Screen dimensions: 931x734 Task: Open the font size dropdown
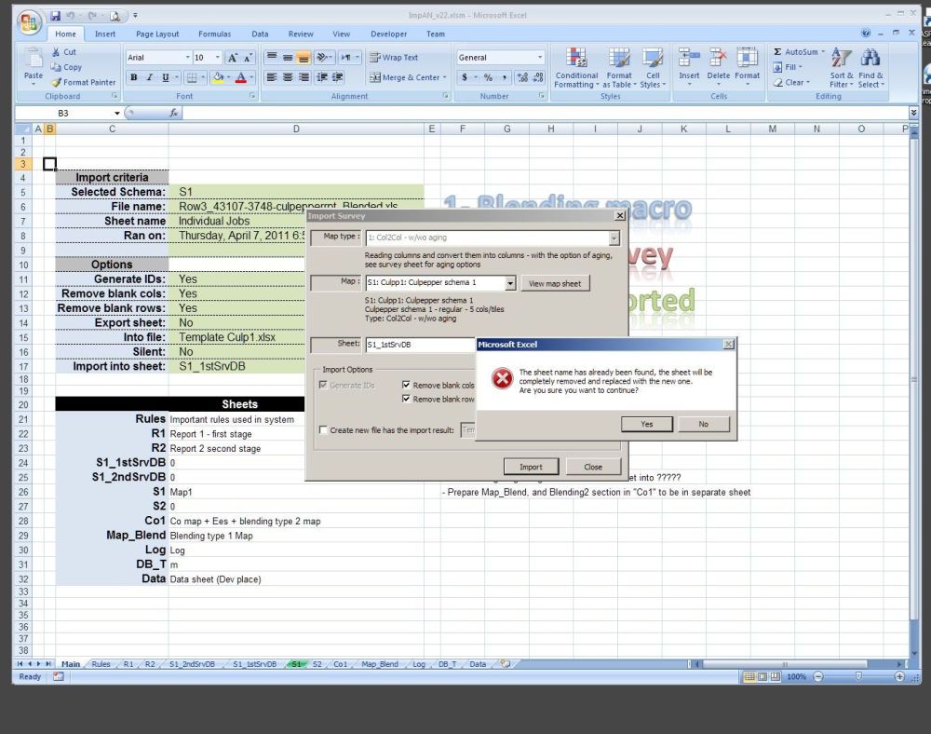[x=218, y=57]
